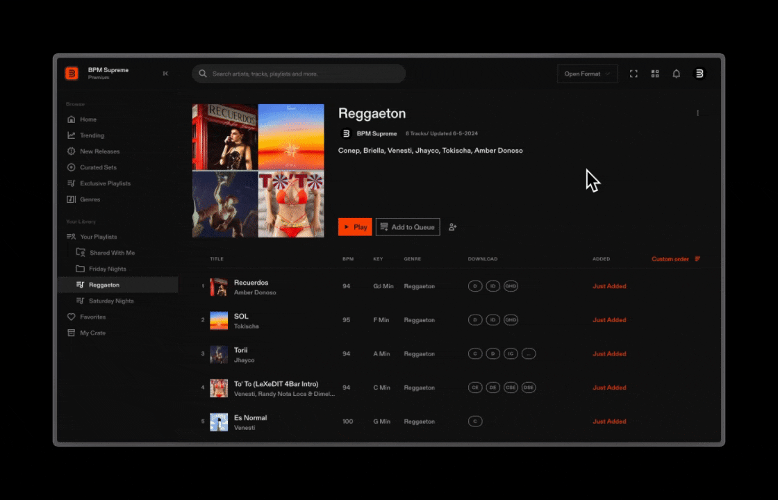Download DSE version of To' To
The height and width of the screenshot is (500, 778).
pos(529,387)
